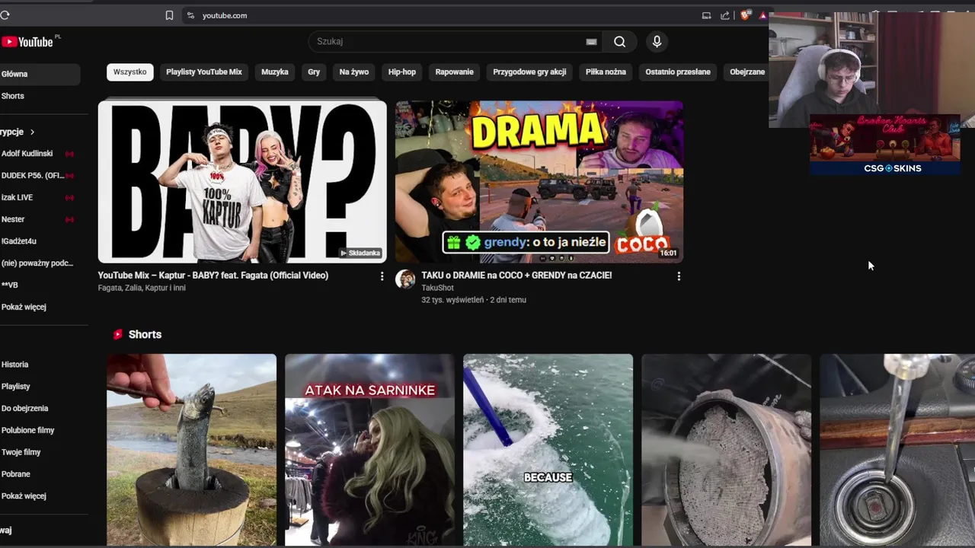Open the frozen ice BECAUSE Short
The height and width of the screenshot is (548, 975).
(548, 450)
